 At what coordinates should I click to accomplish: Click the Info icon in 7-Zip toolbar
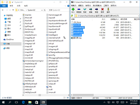108,9
